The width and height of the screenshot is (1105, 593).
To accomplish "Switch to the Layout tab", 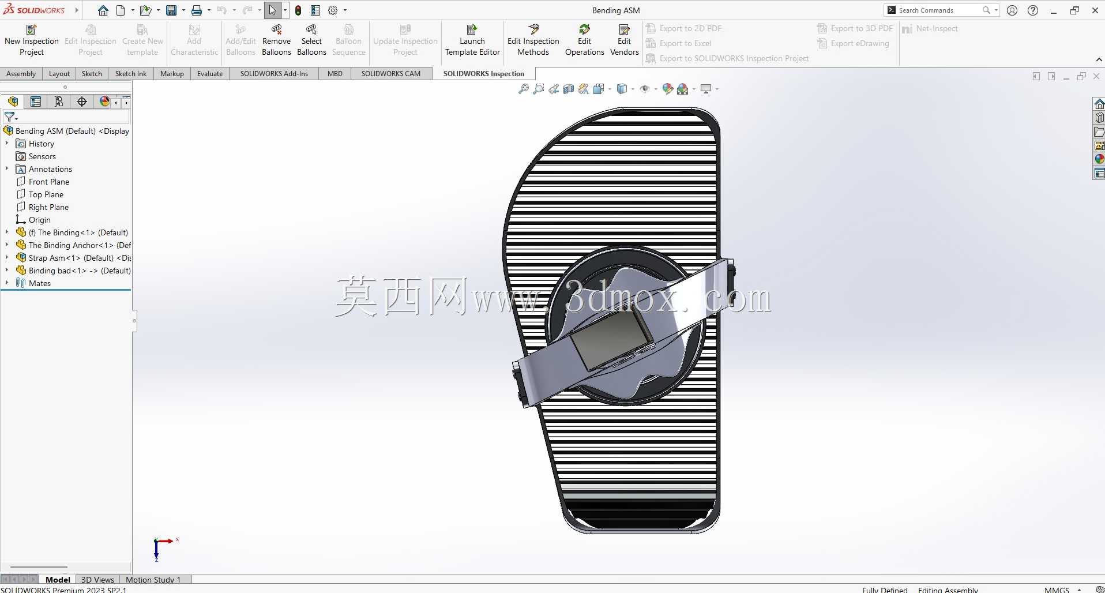I will pyautogui.click(x=59, y=74).
